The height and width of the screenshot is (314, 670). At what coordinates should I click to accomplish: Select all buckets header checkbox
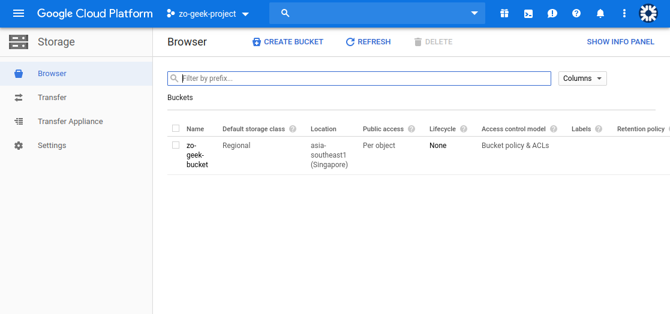click(x=176, y=128)
